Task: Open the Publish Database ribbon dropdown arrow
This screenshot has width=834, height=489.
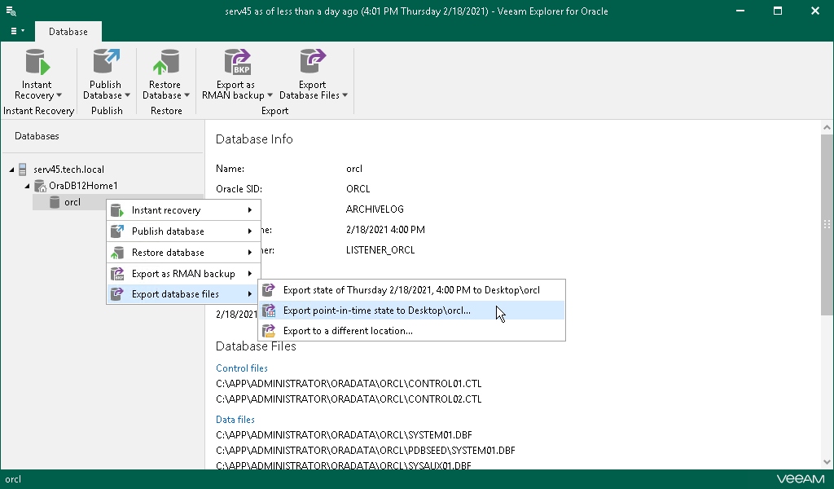Action: coord(127,96)
